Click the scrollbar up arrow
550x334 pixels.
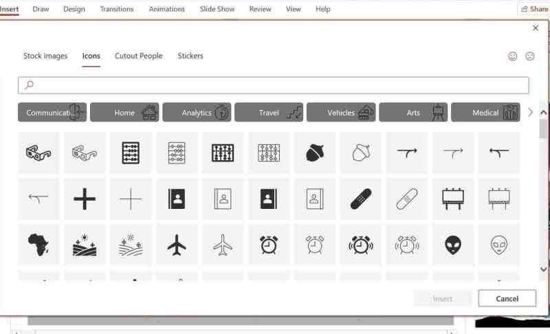point(543,113)
